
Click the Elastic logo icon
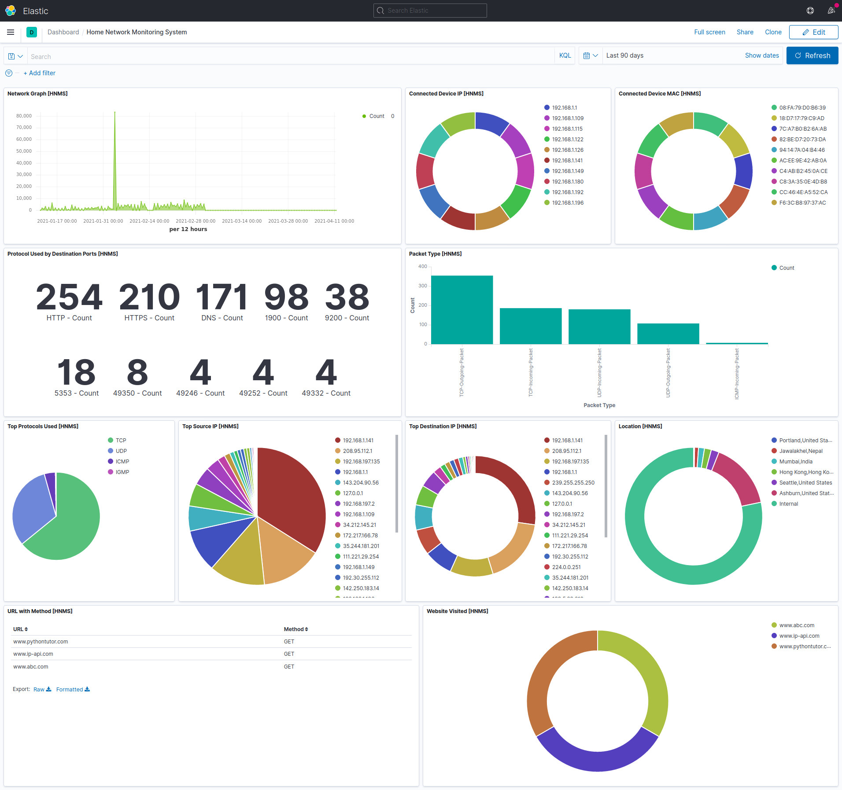click(x=11, y=11)
